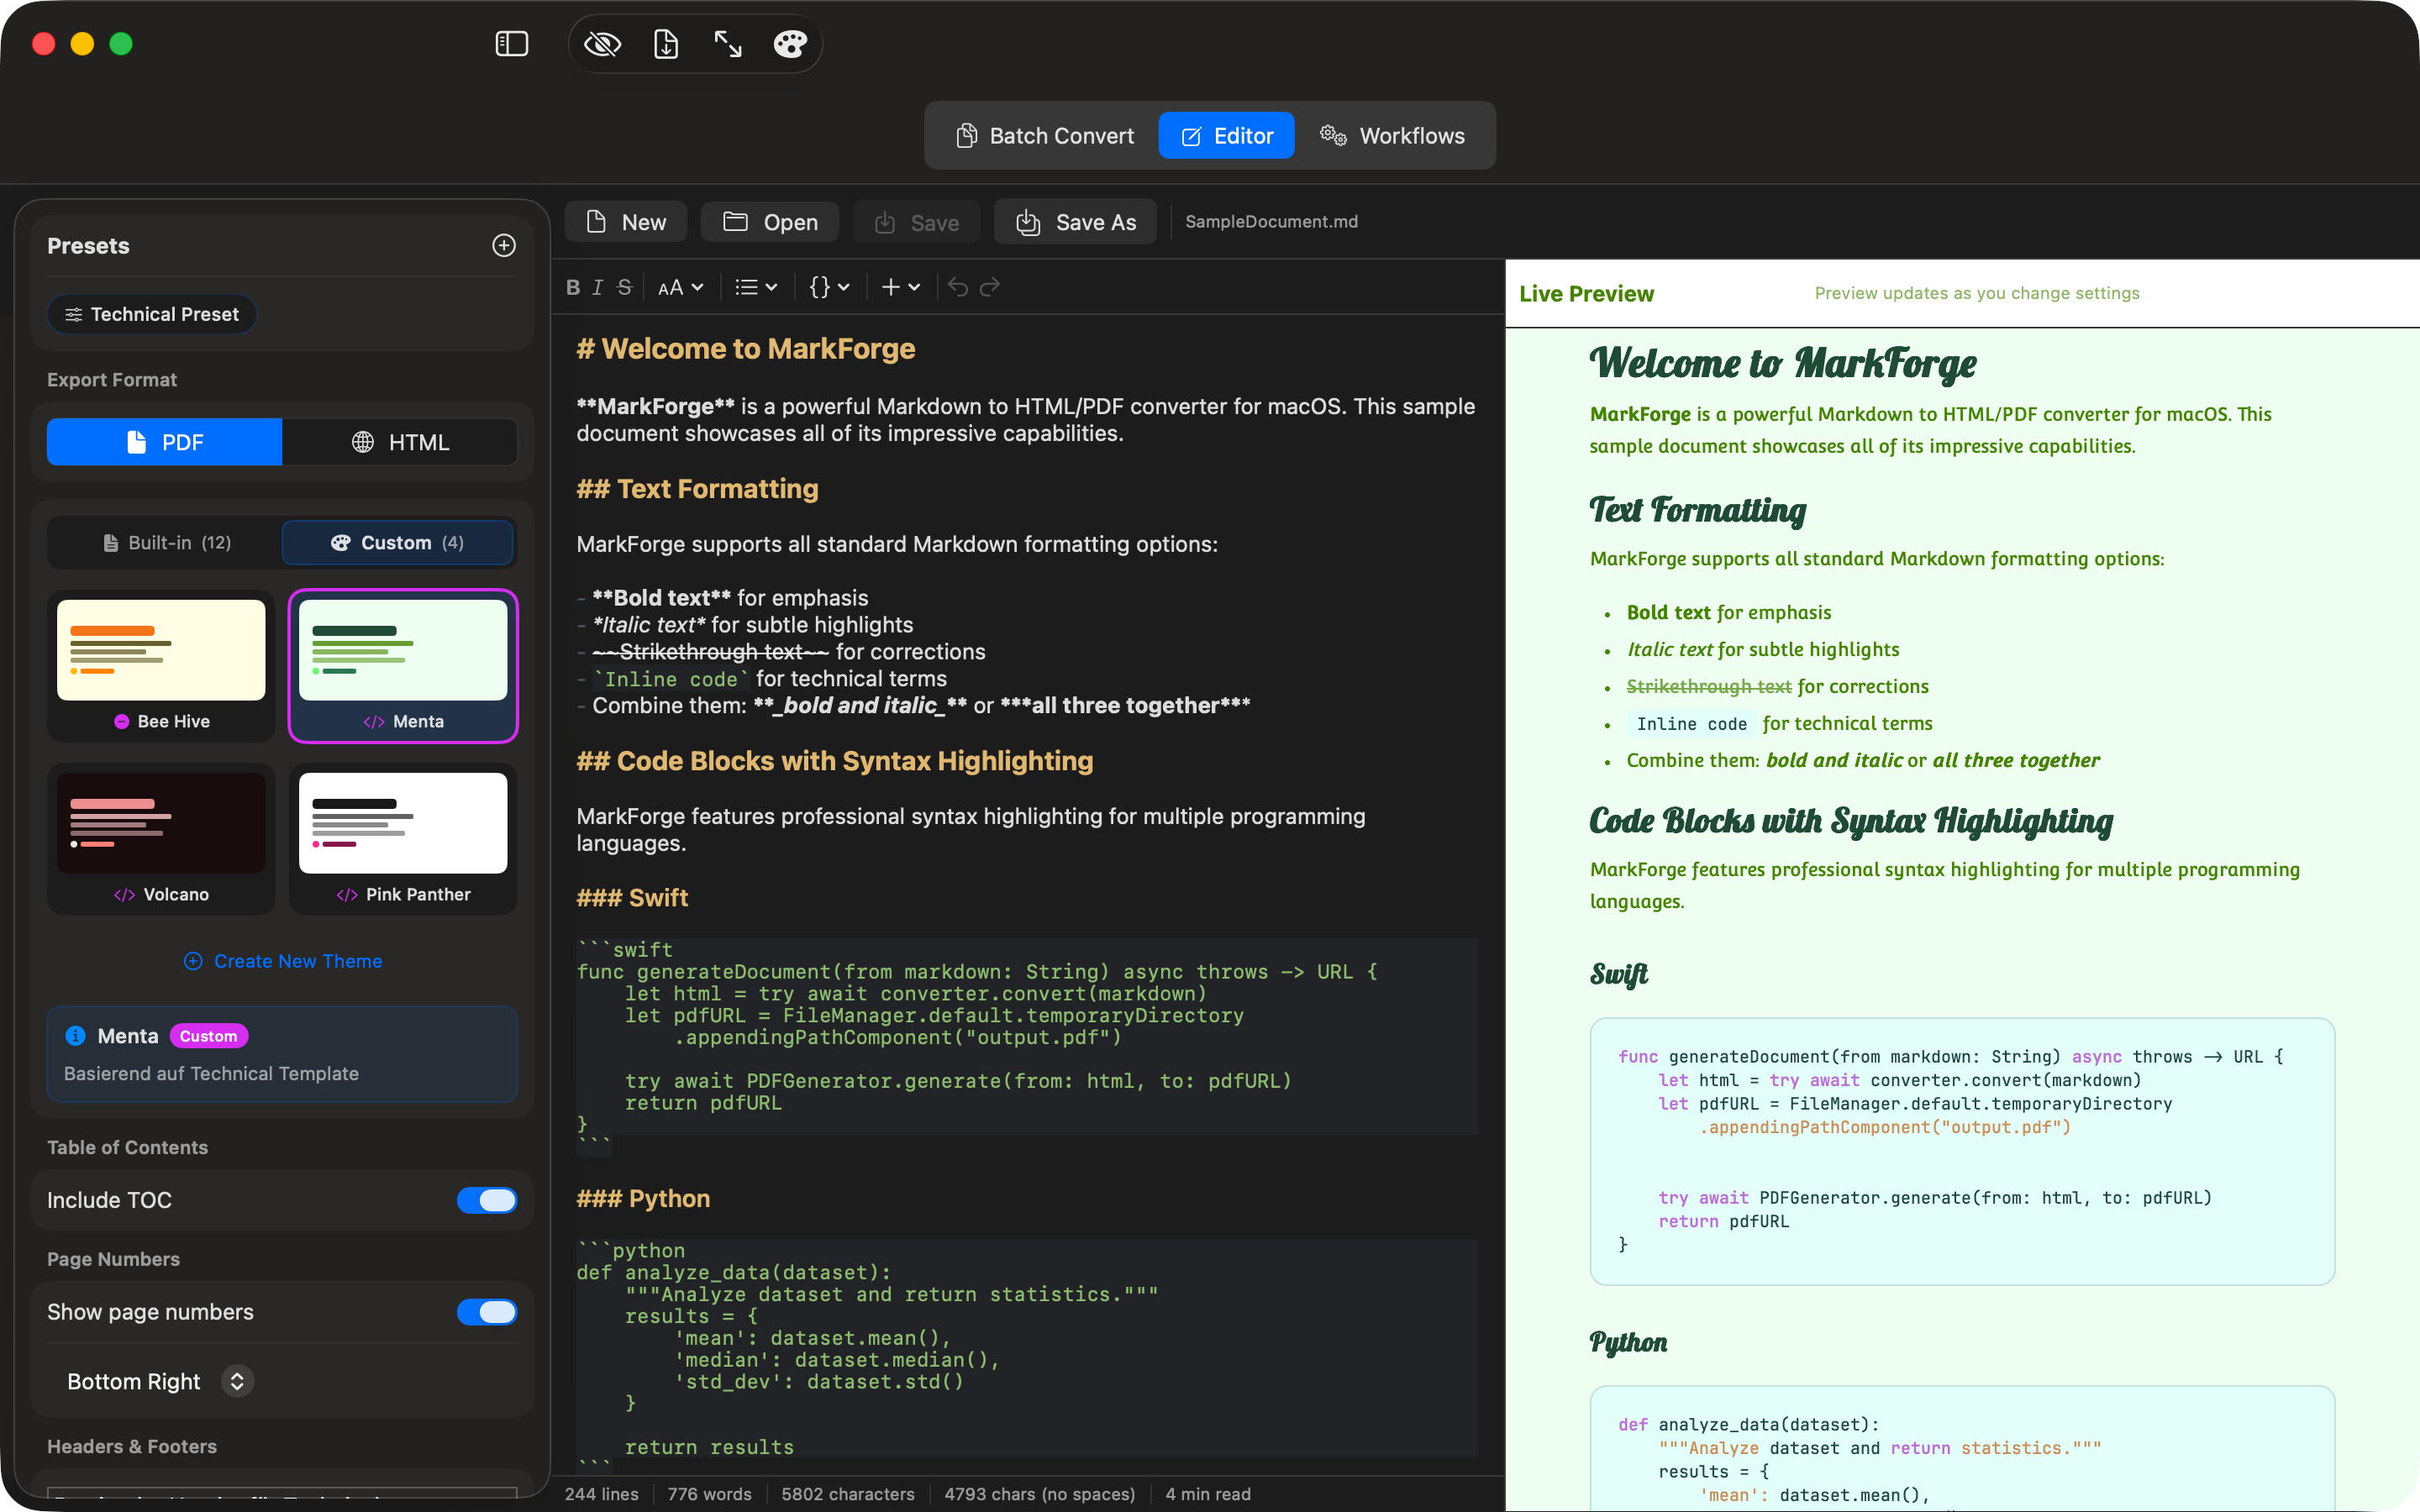Switch to the Editor tab
The width and height of the screenshot is (2420, 1512).
[1226, 136]
